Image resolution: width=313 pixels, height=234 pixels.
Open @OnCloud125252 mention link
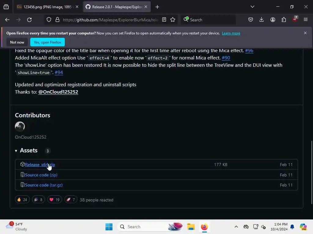coord(58,92)
